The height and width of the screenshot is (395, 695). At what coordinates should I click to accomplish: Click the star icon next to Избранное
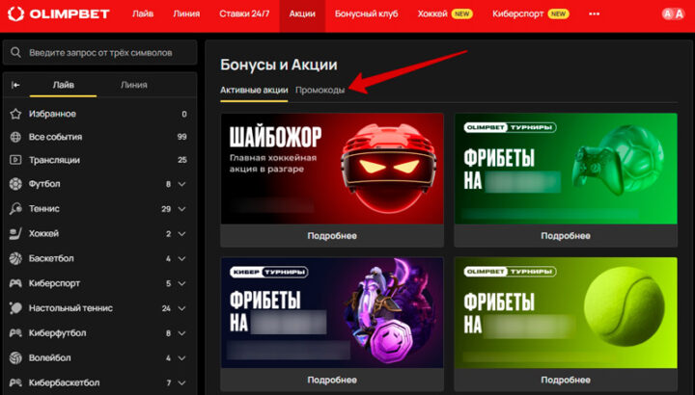pyautogui.click(x=15, y=114)
